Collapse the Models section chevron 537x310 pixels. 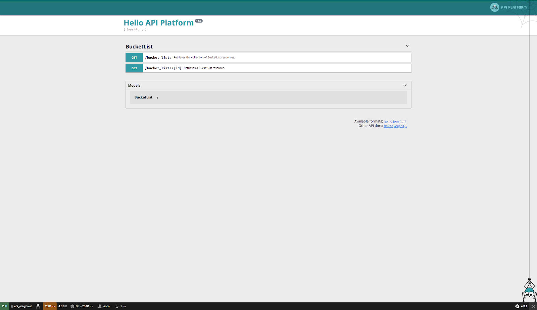[404, 85]
